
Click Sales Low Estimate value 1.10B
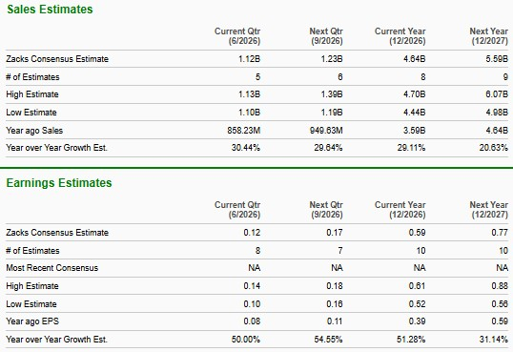click(x=249, y=113)
